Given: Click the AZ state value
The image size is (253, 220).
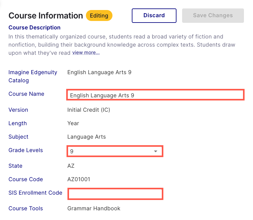Looking at the screenshot, I should point(71,166).
